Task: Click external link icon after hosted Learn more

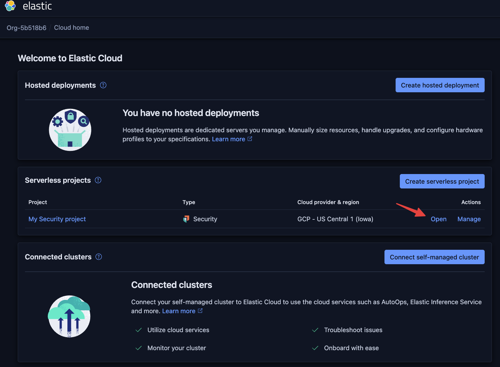Action: click(250, 139)
